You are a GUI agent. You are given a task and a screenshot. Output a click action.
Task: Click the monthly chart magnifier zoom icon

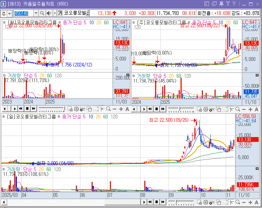coord(108,109)
